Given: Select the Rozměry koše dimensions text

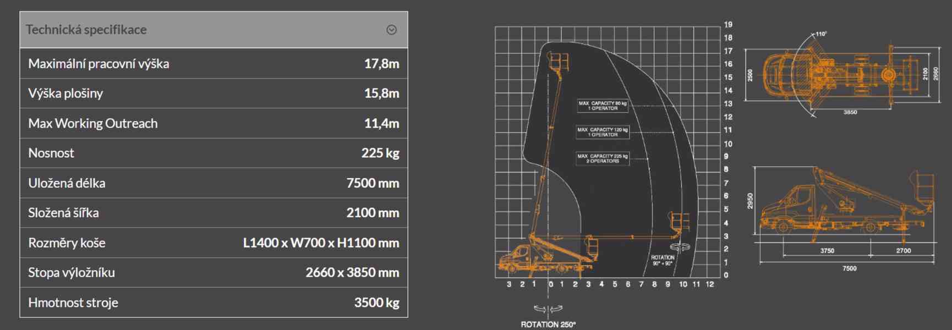Looking at the screenshot, I should (321, 243).
